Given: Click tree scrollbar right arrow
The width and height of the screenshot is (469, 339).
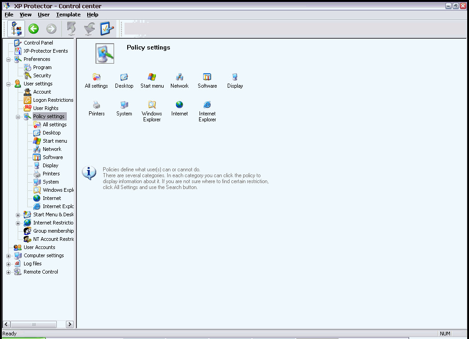Looking at the screenshot, I should click(x=70, y=324).
